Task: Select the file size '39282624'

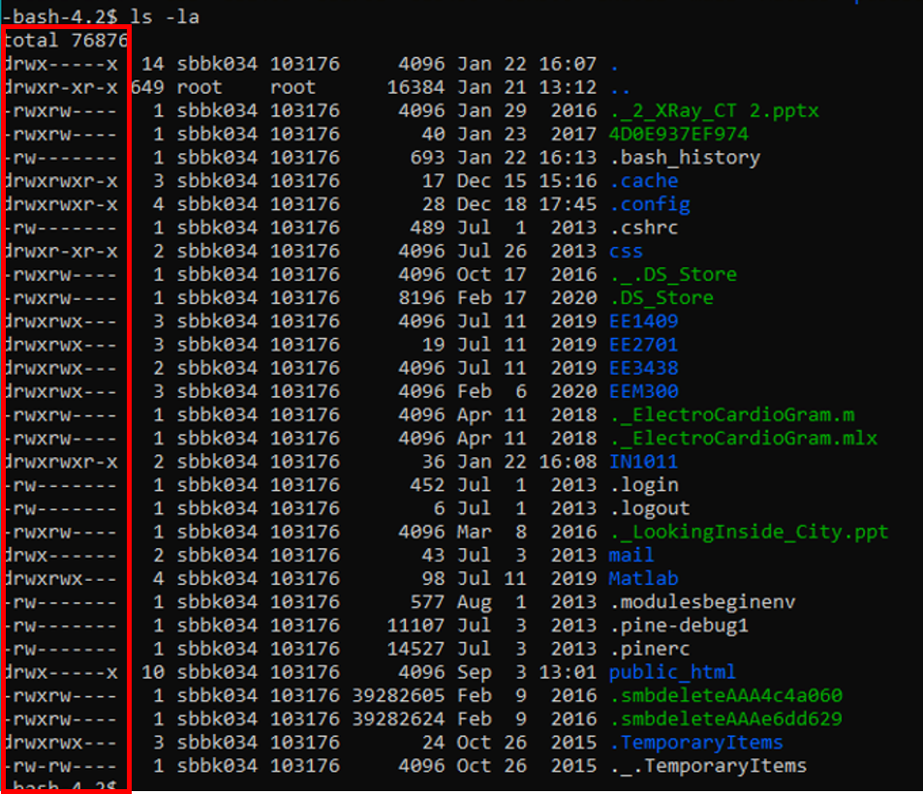Action: pos(398,718)
